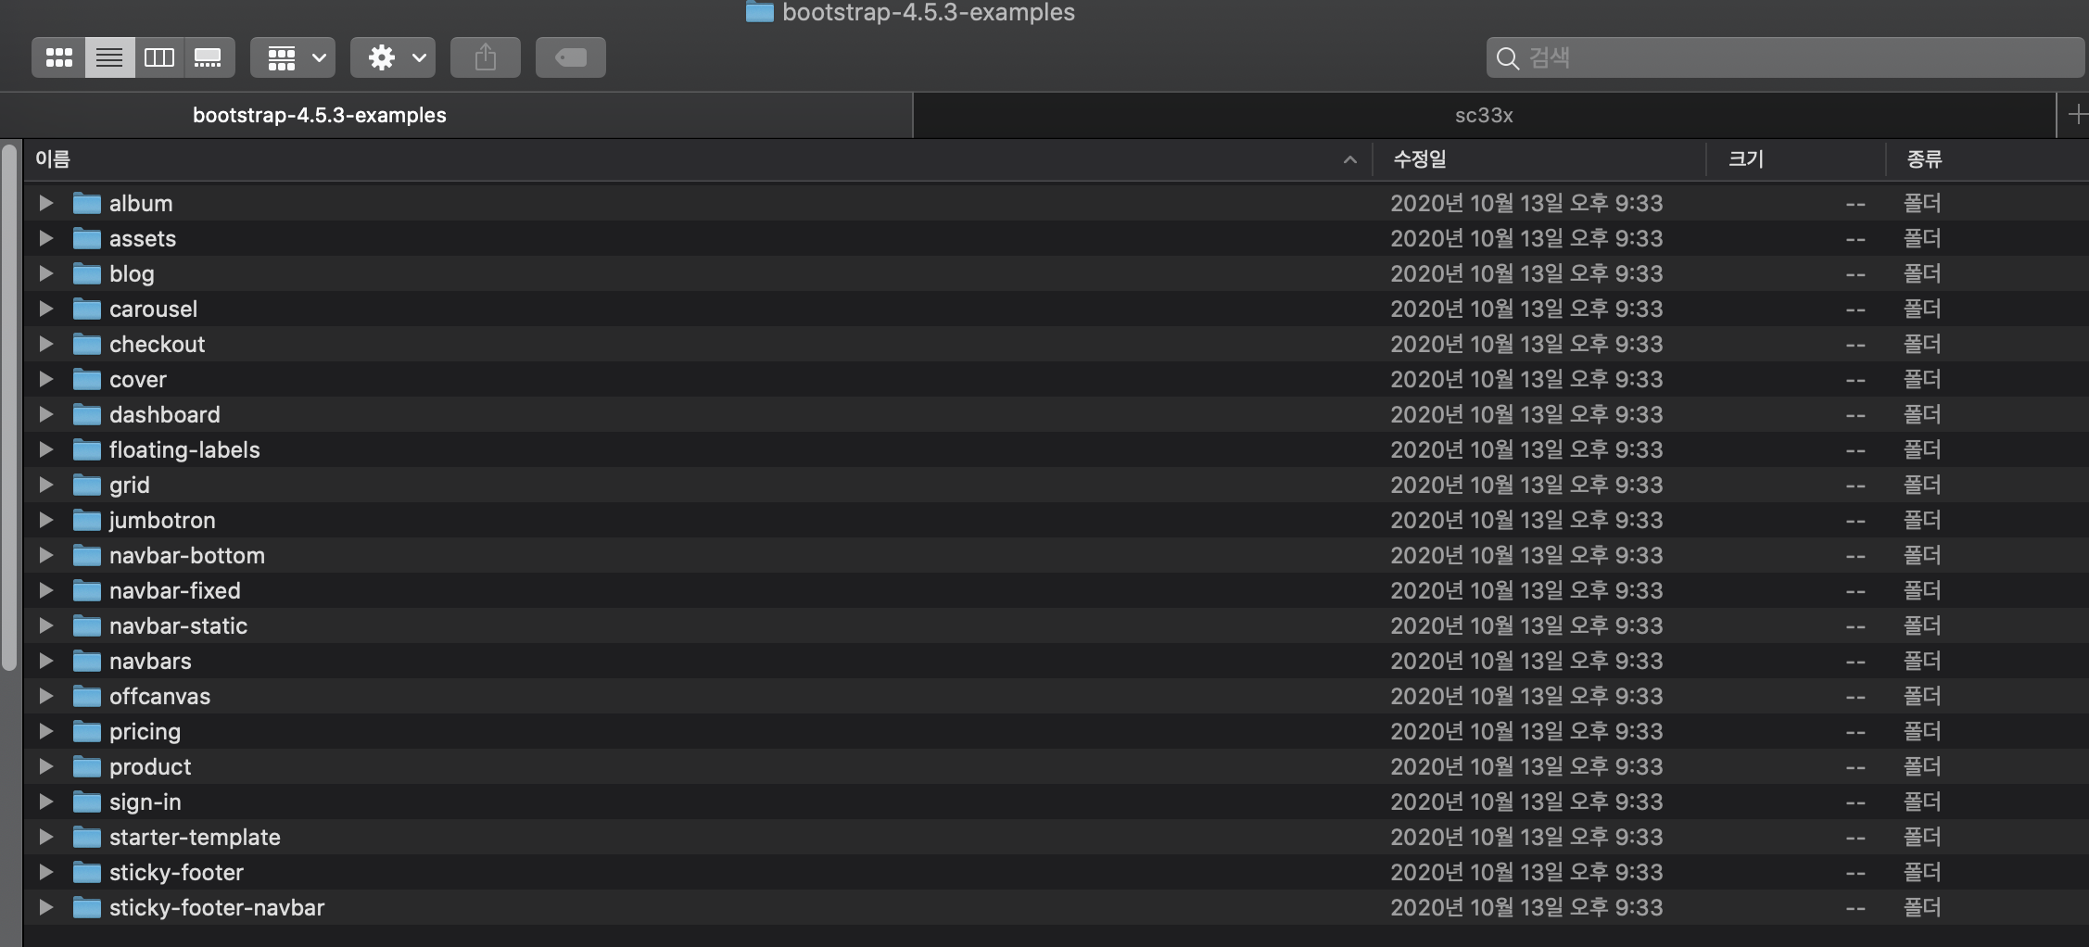Select the navbar-bottom folder name
The height and width of the screenshot is (947, 2089).
[187, 555]
